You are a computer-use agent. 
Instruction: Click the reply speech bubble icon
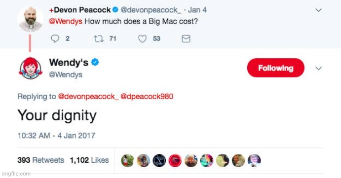55,38
